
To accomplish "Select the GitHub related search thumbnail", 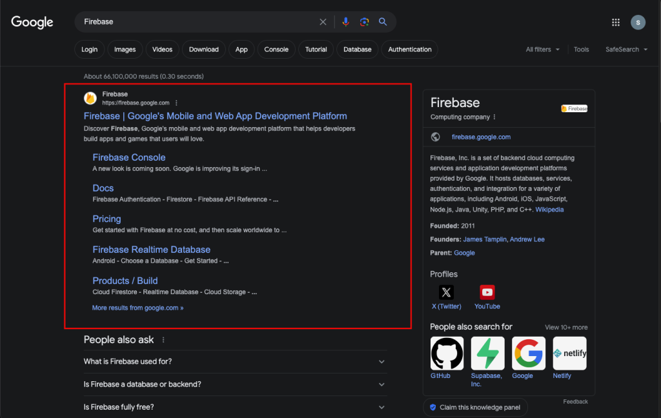I will coord(447,353).
